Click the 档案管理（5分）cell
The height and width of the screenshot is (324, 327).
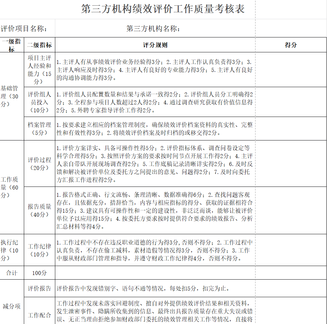pyautogui.click(x=39, y=129)
